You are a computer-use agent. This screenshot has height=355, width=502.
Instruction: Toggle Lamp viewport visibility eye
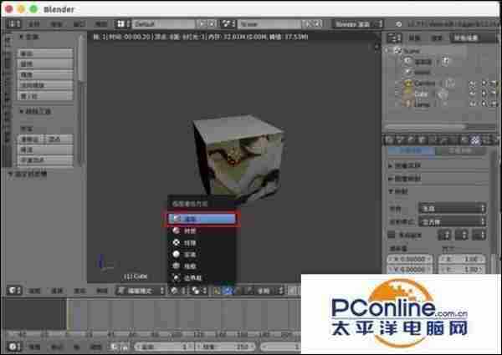click(473, 104)
